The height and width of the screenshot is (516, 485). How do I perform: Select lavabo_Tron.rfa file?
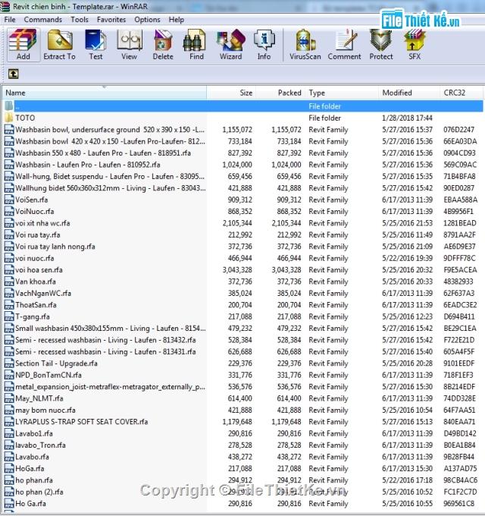(40, 445)
